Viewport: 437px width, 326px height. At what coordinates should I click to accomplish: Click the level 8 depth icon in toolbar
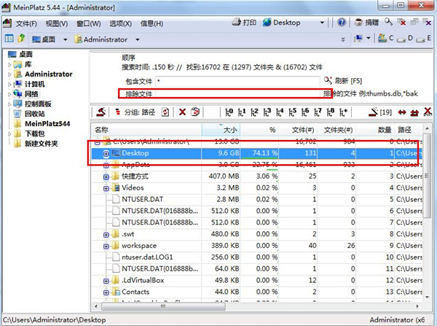click(x=330, y=112)
